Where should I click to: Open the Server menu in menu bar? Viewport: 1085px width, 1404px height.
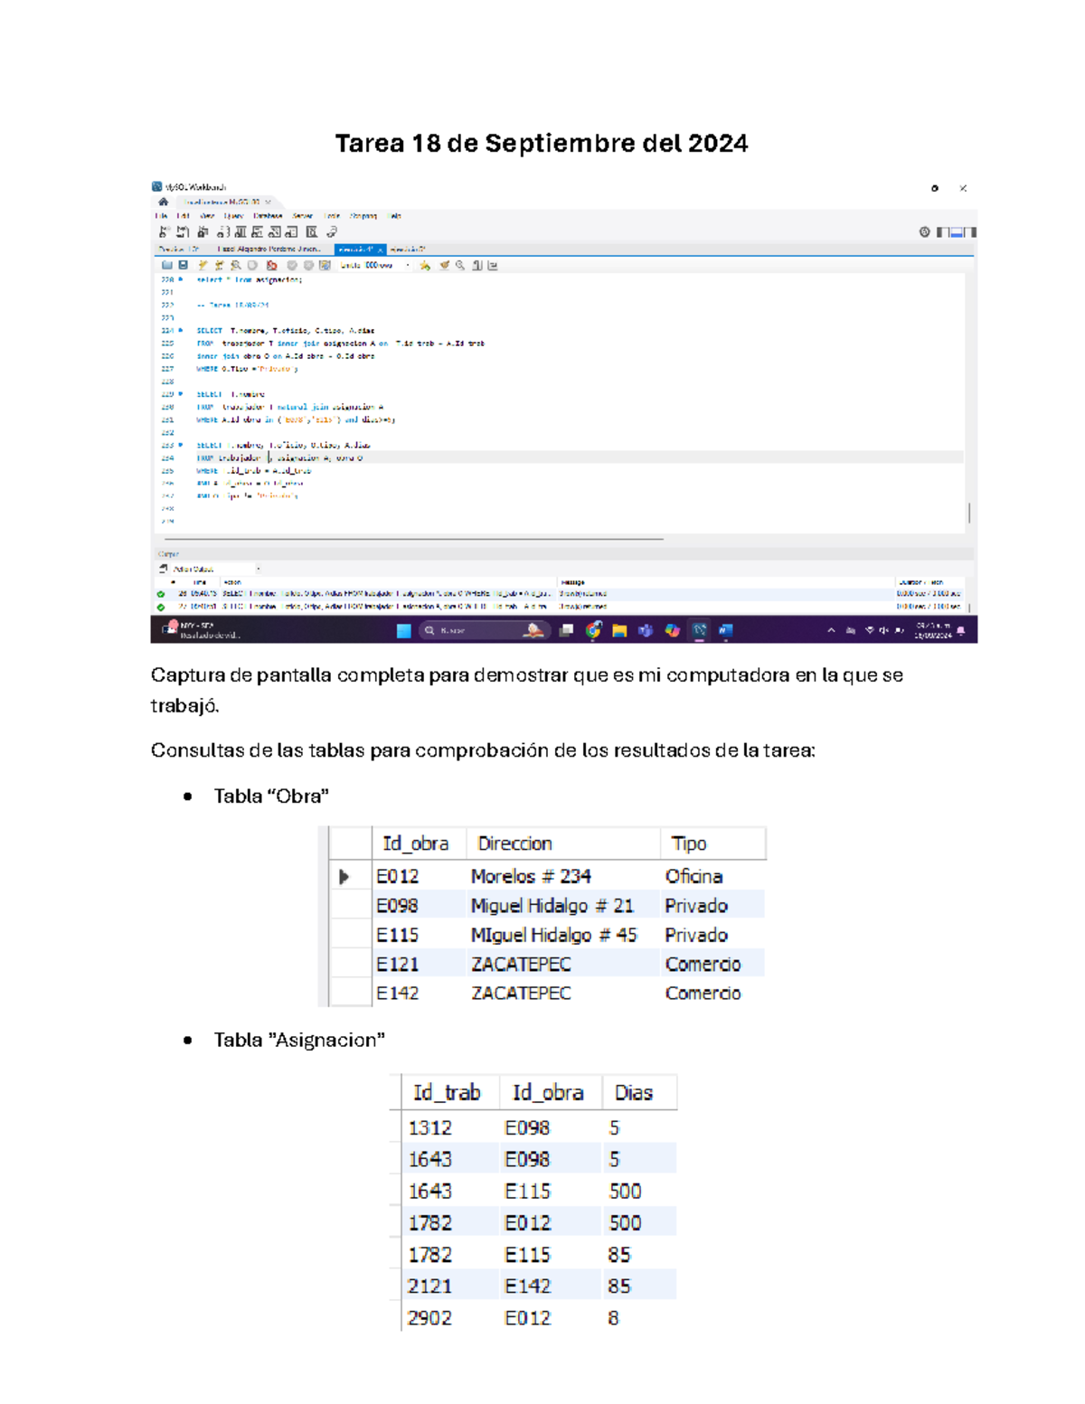coord(303,216)
